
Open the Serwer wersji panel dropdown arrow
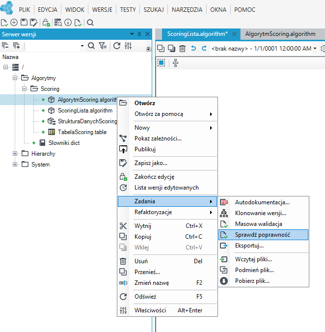pos(132,34)
